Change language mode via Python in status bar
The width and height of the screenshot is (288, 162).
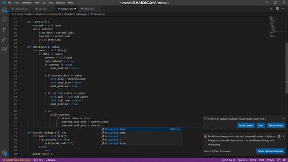click(270, 160)
